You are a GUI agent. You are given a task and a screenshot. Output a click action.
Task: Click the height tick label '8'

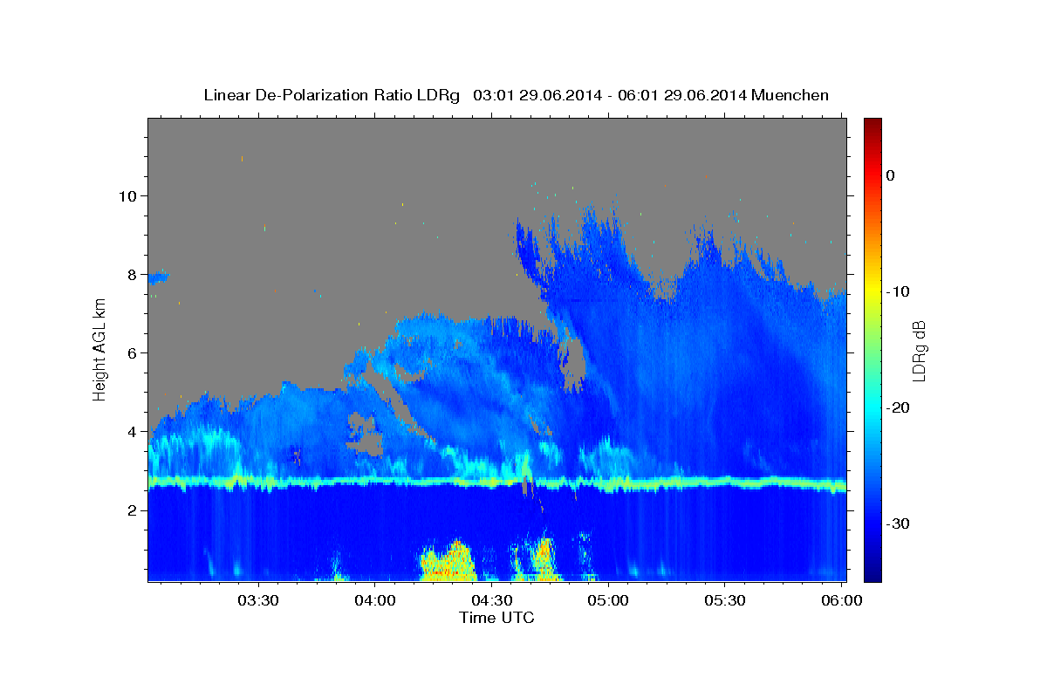click(x=133, y=274)
